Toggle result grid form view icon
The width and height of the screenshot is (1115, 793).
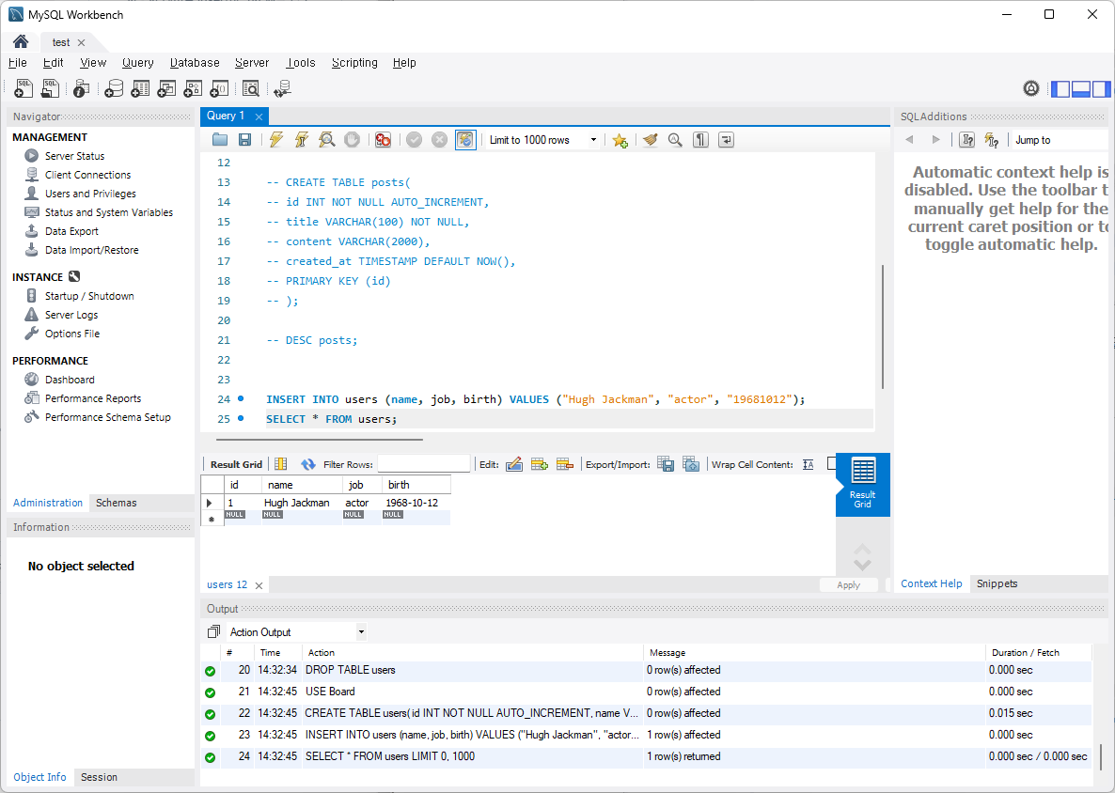[x=281, y=464]
